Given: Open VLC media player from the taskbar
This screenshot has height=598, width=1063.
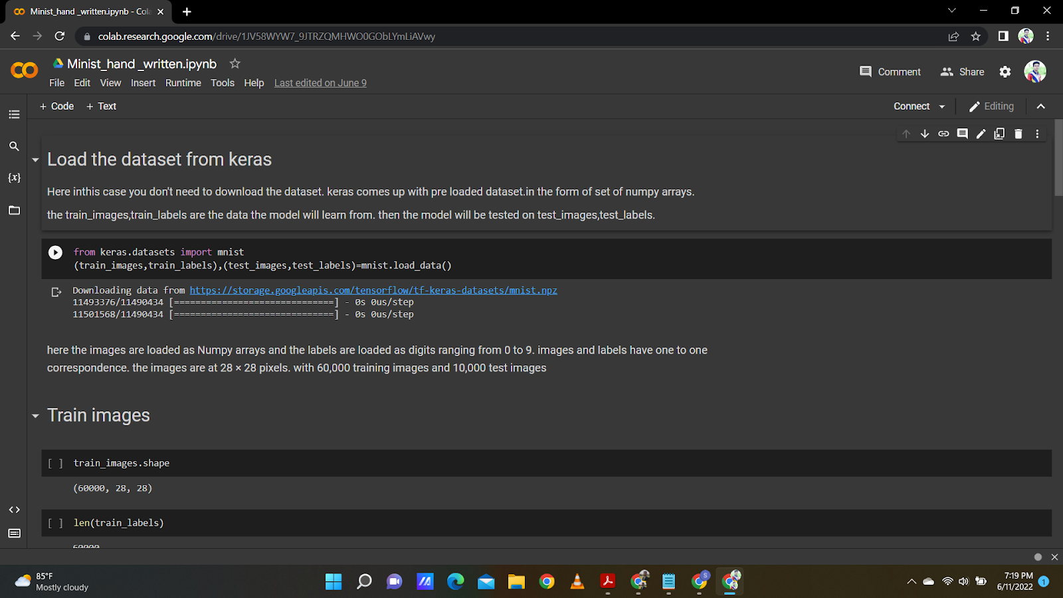Looking at the screenshot, I should coord(577,582).
